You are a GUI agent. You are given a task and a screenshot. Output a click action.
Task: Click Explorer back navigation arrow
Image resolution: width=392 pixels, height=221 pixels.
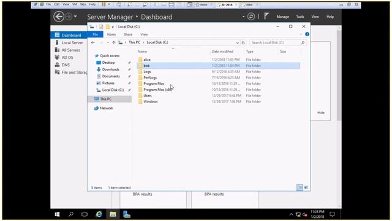tap(93, 42)
